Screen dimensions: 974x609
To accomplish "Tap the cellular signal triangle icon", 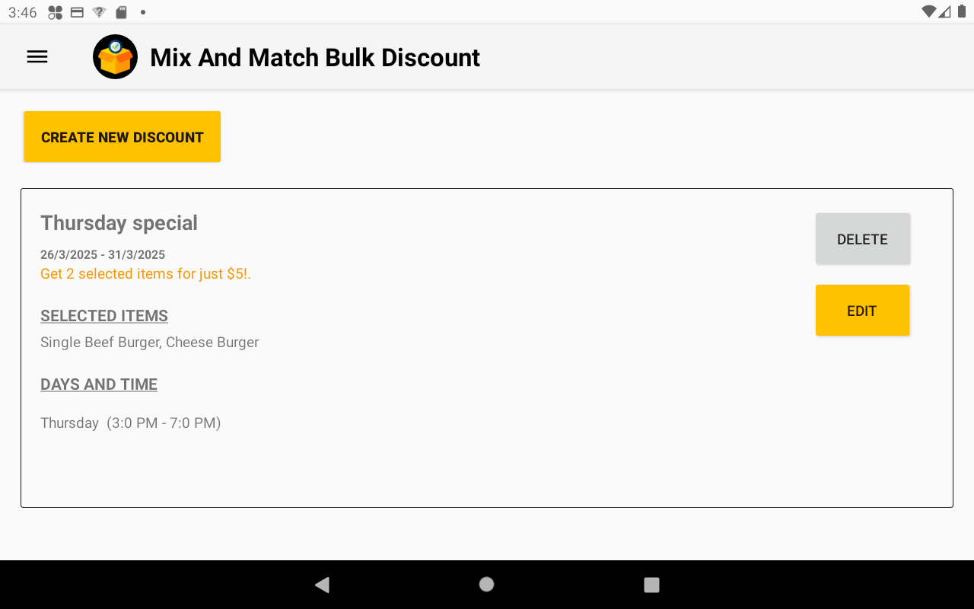I will tap(945, 11).
